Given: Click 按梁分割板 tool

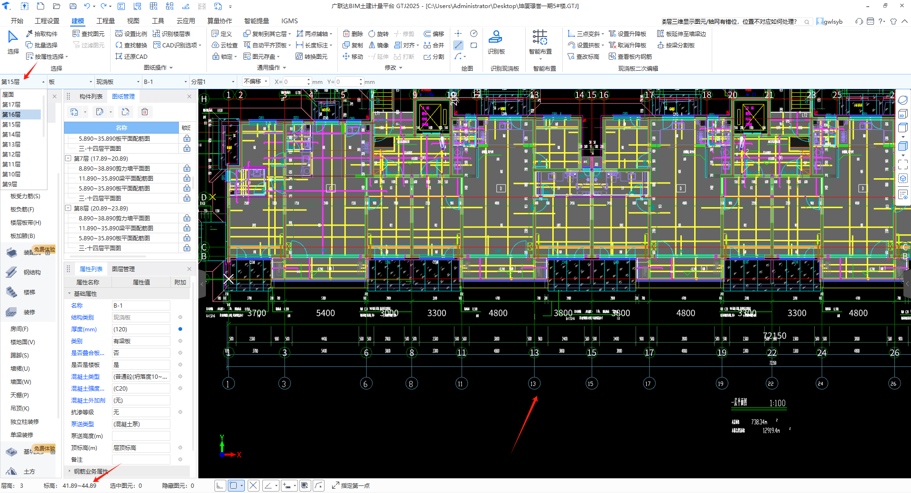Looking at the screenshot, I should pos(676,45).
